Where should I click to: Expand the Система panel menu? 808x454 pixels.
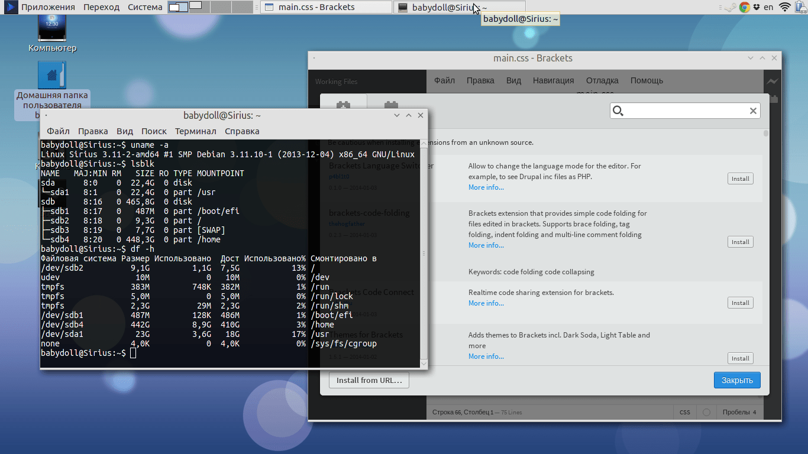[145, 7]
